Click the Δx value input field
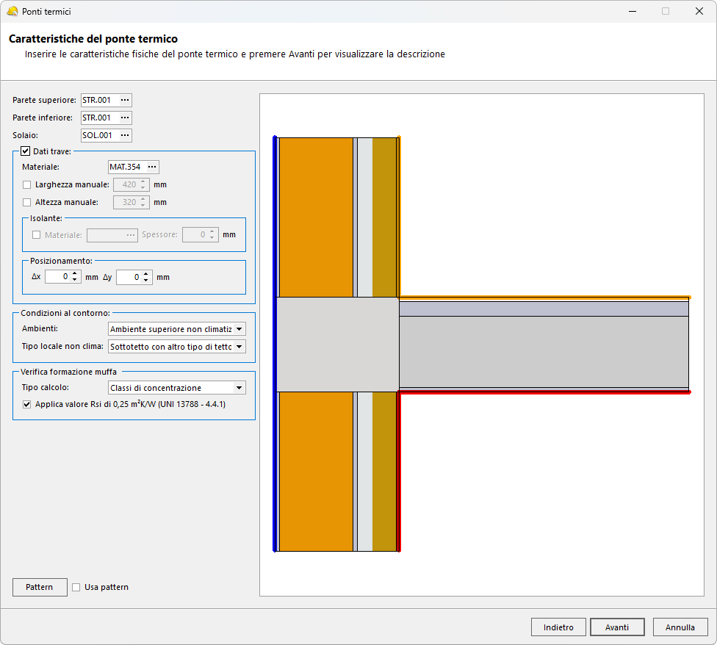This screenshot has height=645, width=717. [x=57, y=277]
